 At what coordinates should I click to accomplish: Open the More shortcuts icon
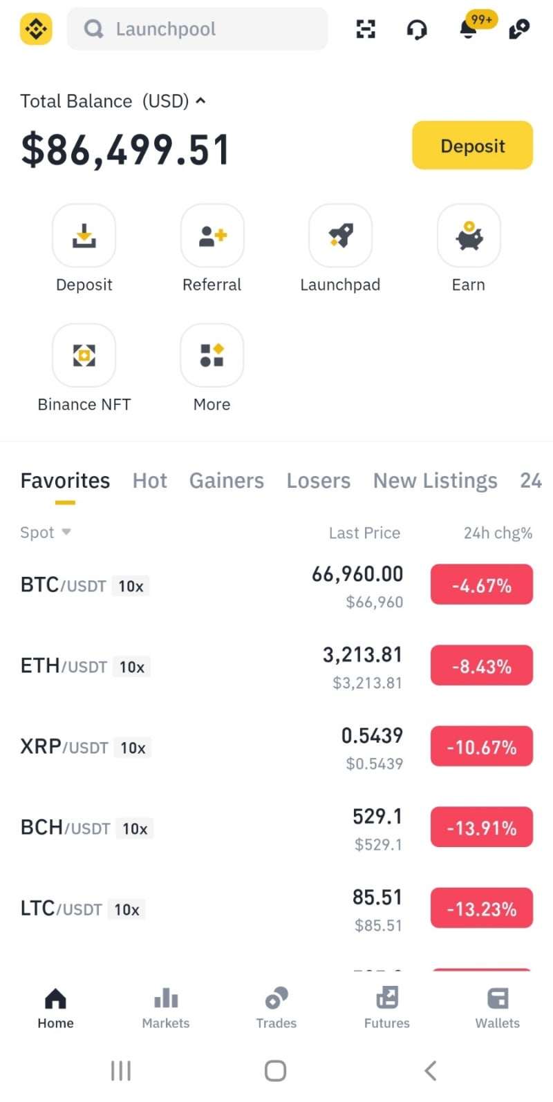click(212, 355)
